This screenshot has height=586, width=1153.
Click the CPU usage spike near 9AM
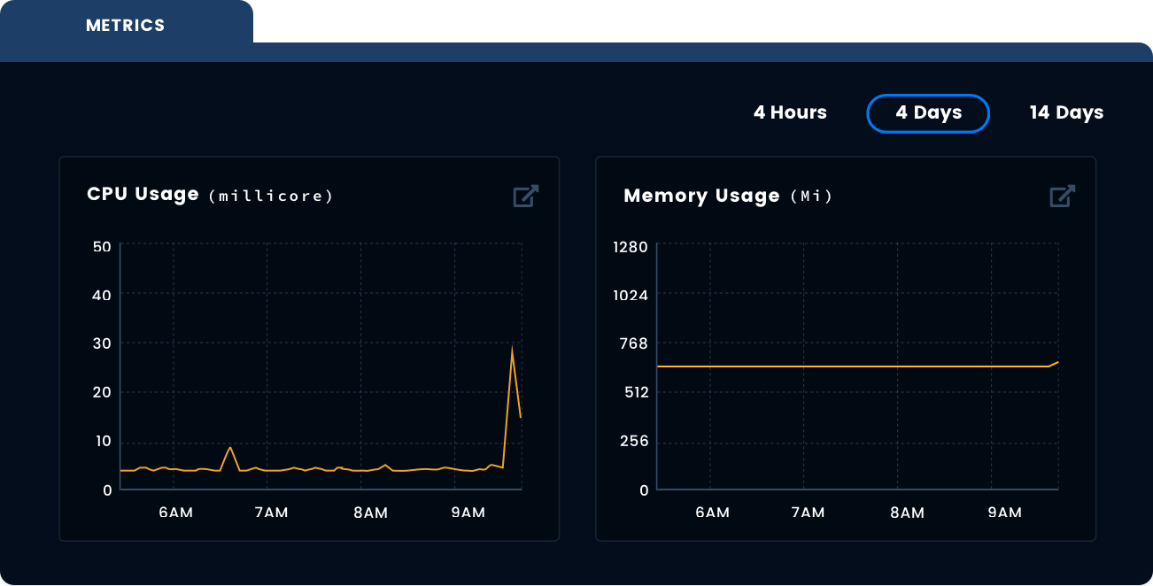pyautogui.click(x=514, y=347)
